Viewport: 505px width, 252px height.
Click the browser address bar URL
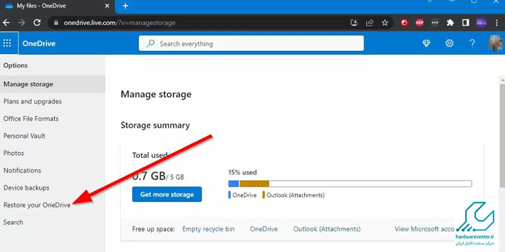pyautogui.click(x=119, y=23)
